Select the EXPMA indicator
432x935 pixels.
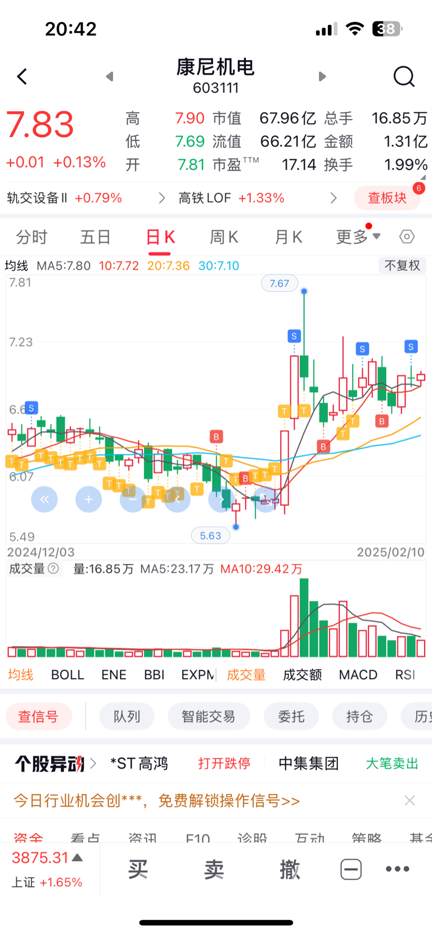click(x=198, y=674)
